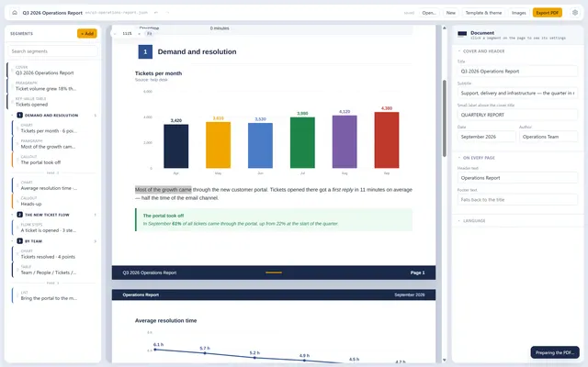Open the Images manager
588x367 pixels.
pos(518,13)
